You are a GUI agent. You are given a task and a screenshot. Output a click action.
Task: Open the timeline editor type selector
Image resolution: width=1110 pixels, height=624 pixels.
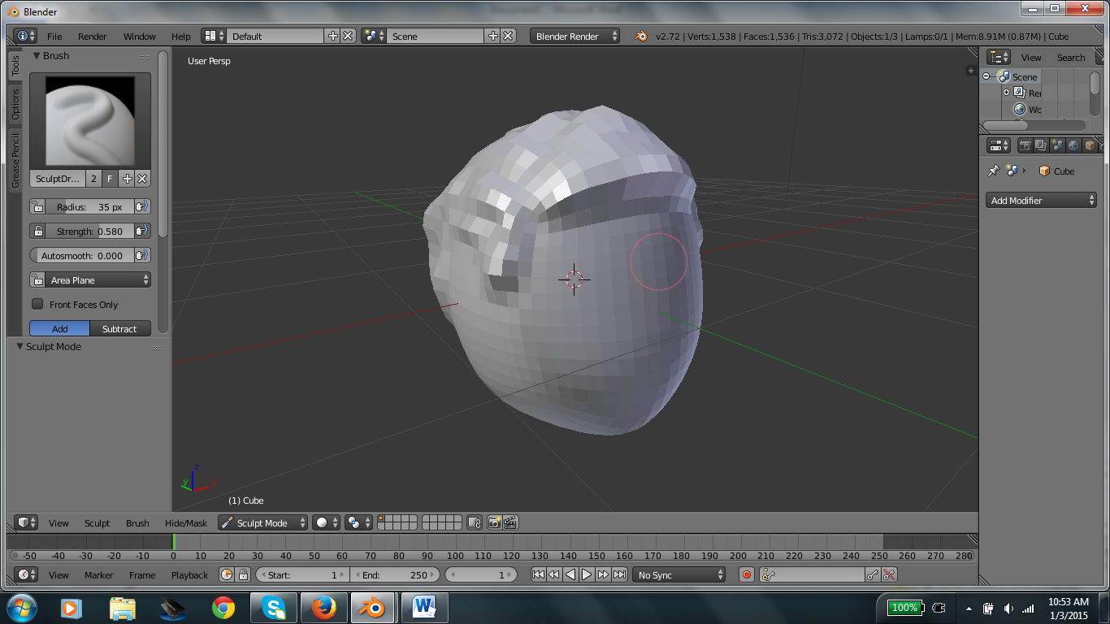pos(26,574)
